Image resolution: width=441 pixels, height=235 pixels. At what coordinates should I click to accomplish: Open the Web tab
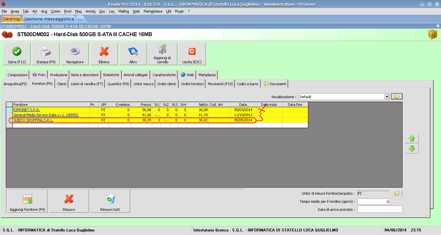187,75
